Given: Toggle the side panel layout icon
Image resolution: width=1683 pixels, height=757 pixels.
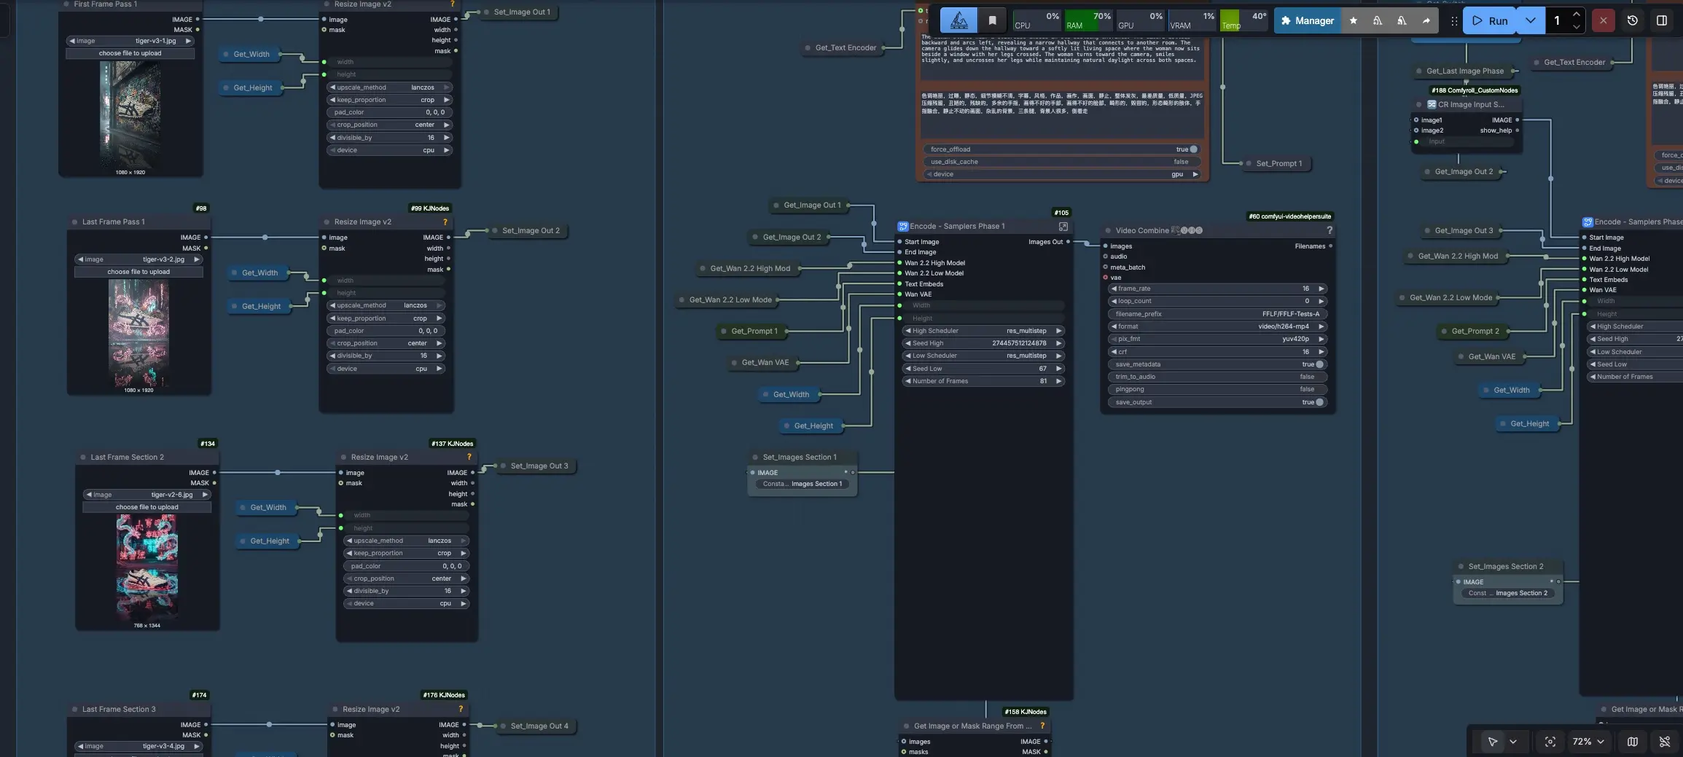Looking at the screenshot, I should [1662, 20].
